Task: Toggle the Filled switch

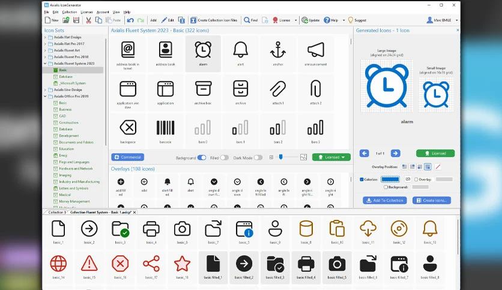Action: [x=225, y=158]
